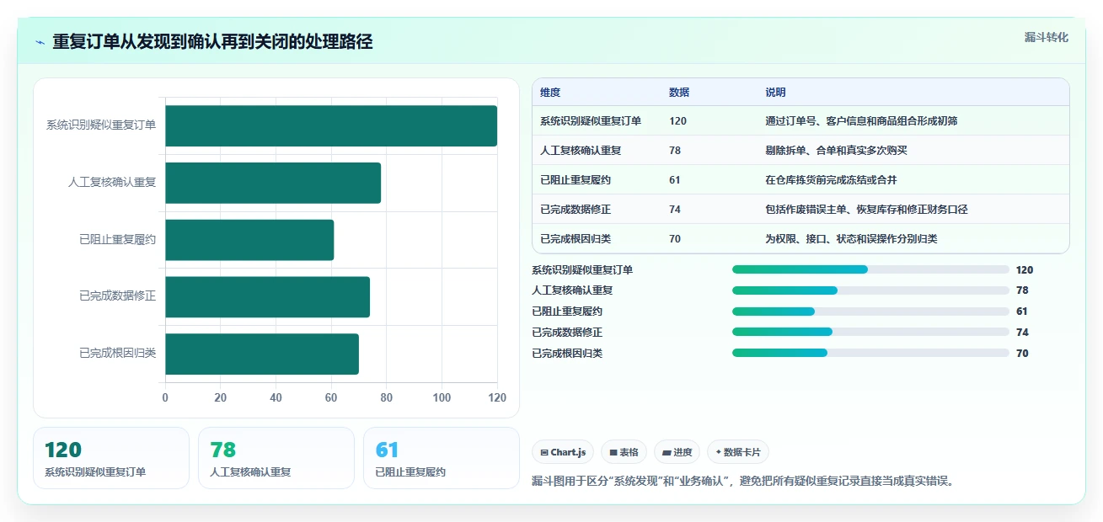
Task: Click the table value 61
Action: click(675, 180)
